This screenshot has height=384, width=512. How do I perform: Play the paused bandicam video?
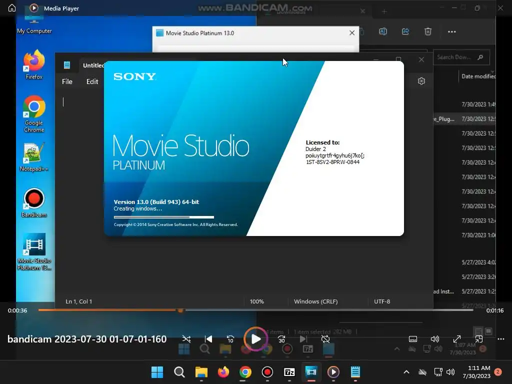tap(255, 339)
